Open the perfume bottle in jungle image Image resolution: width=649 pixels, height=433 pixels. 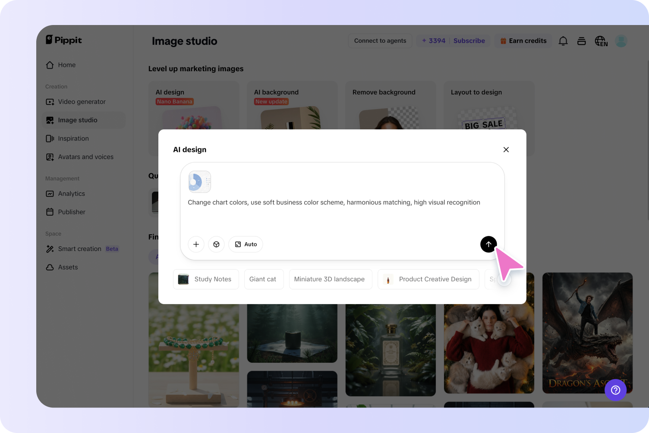(391, 350)
